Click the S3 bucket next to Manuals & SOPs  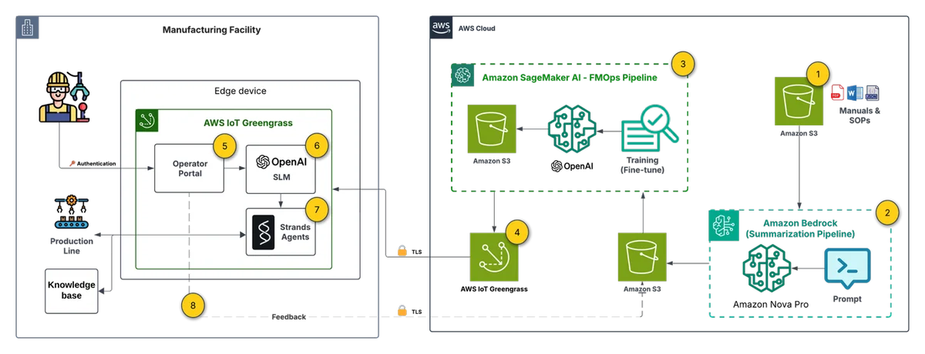pos(799,102)
